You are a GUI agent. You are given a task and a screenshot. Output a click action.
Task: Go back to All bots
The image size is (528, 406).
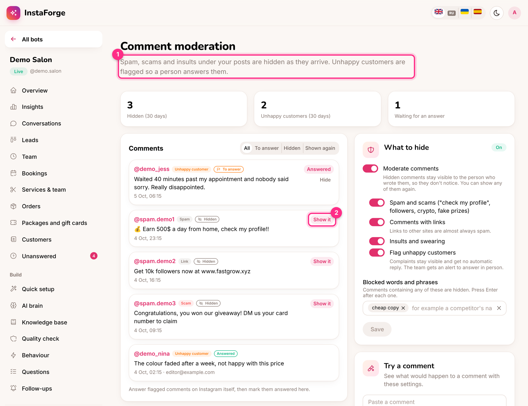(x=54, y=39)
